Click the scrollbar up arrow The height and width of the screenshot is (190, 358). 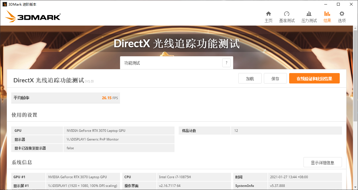click(x=355, y=28)
